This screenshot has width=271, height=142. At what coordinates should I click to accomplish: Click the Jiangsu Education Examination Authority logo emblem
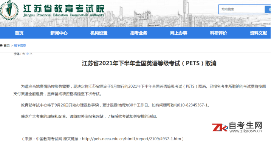coord(9,10)
